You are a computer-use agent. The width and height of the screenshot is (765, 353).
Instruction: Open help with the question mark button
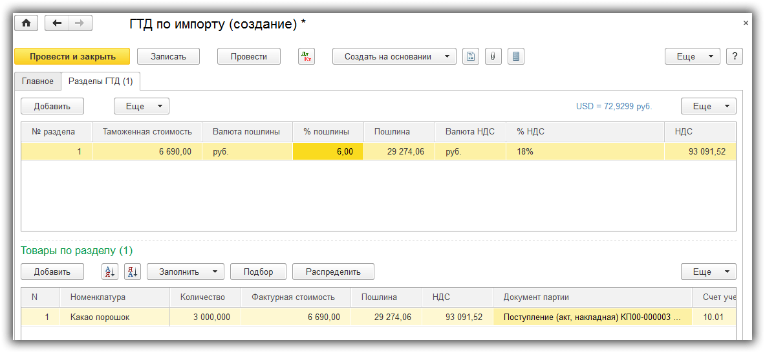click(734, 57)
